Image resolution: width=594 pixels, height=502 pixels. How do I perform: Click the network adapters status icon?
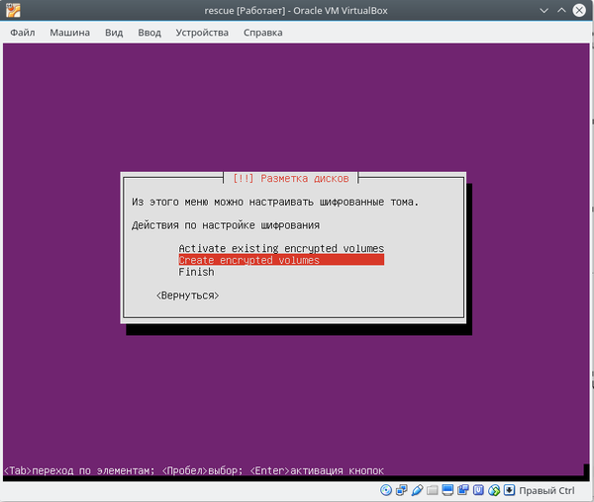coord(402,490)
